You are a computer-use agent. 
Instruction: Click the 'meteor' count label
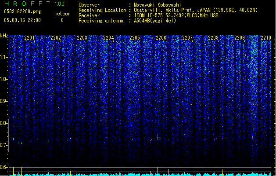coord(62,14)
